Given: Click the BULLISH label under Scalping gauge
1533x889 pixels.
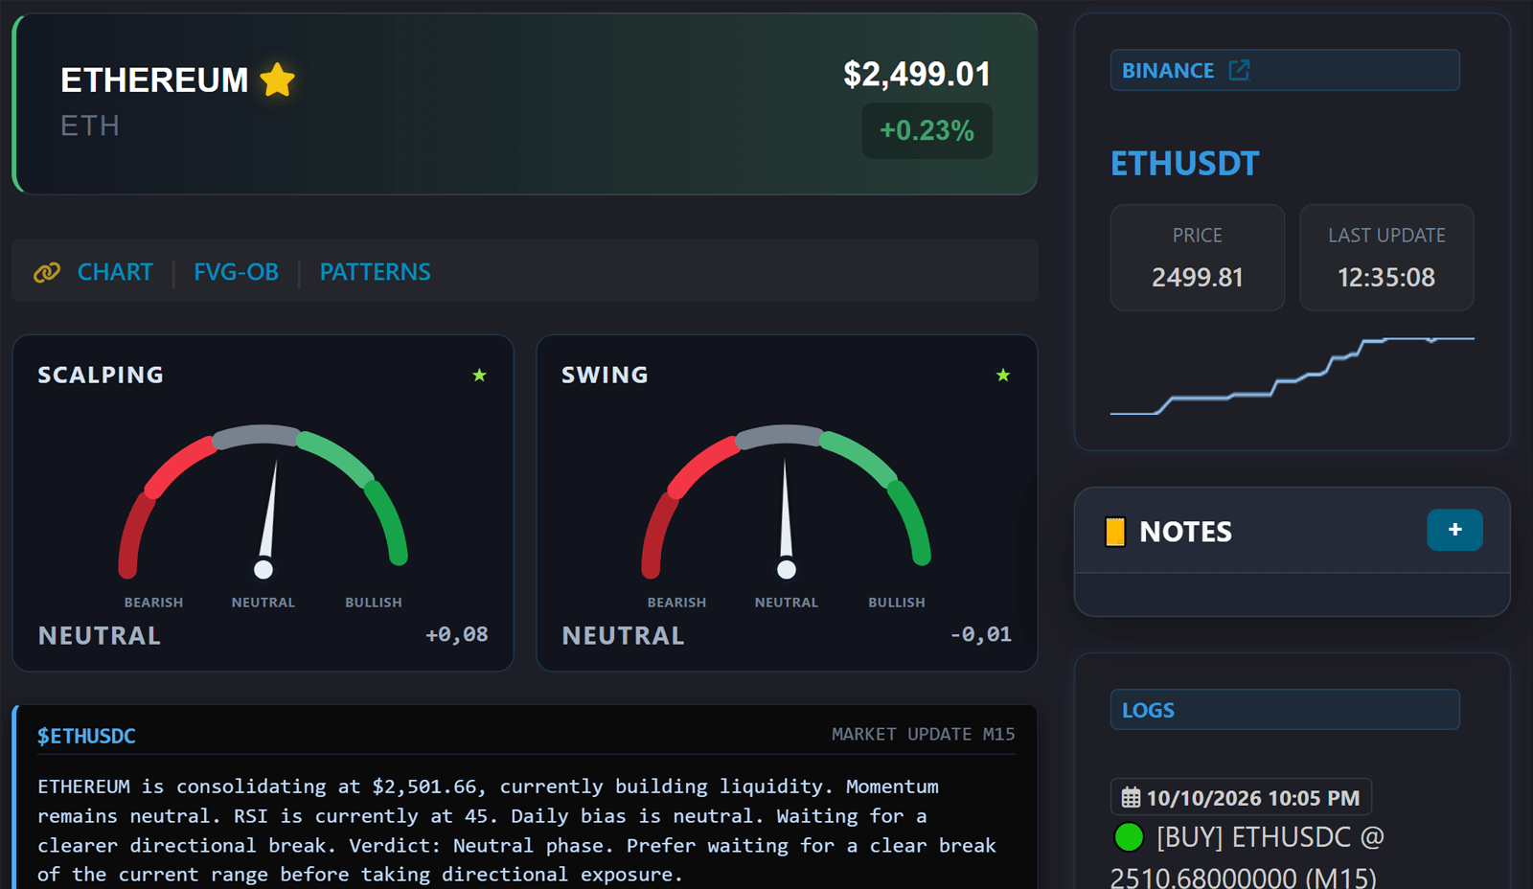Looking at the screenshot, I should (x=374, y=603).
